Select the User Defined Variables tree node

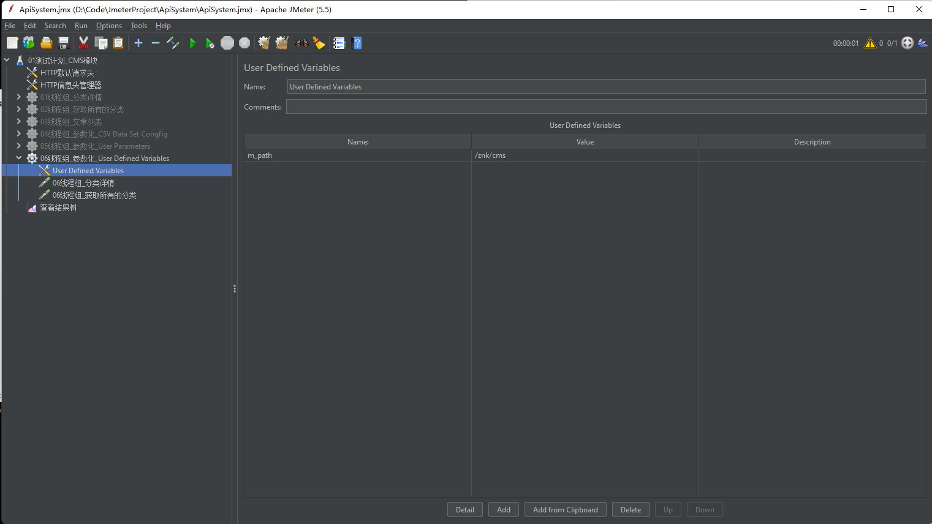[88, 171]
